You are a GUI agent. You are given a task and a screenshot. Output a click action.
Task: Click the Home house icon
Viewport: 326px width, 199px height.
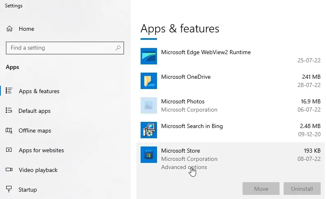click(x=9, y=29)
